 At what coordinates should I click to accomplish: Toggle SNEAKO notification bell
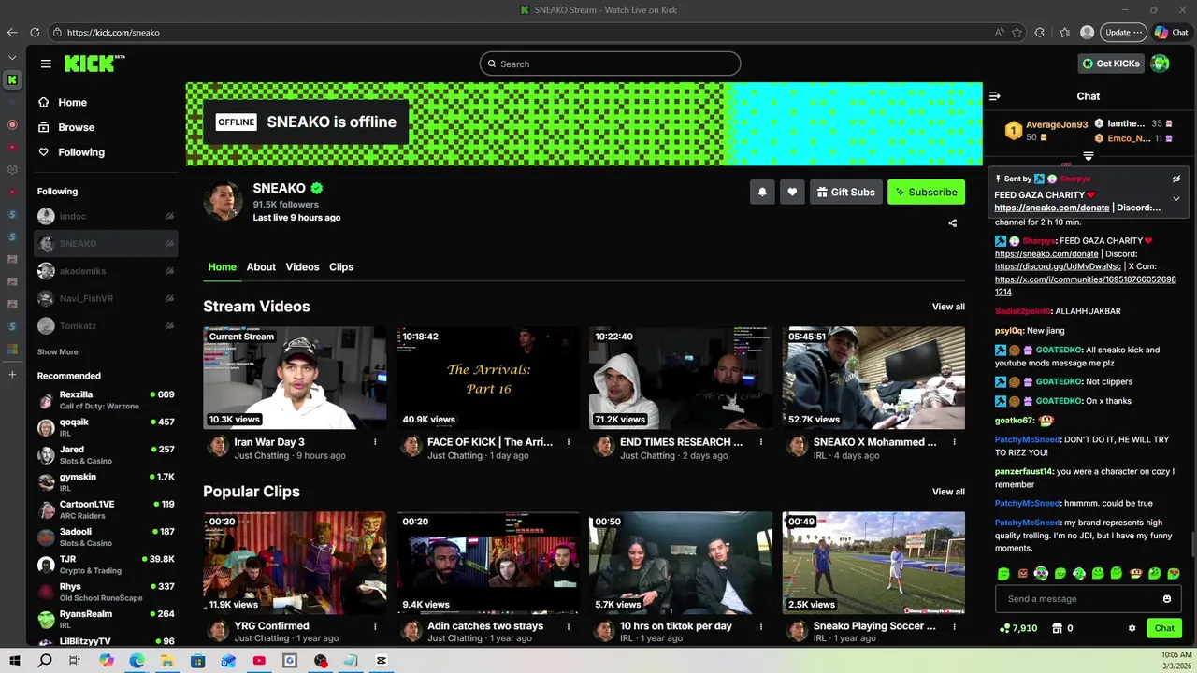coord(762,192)
